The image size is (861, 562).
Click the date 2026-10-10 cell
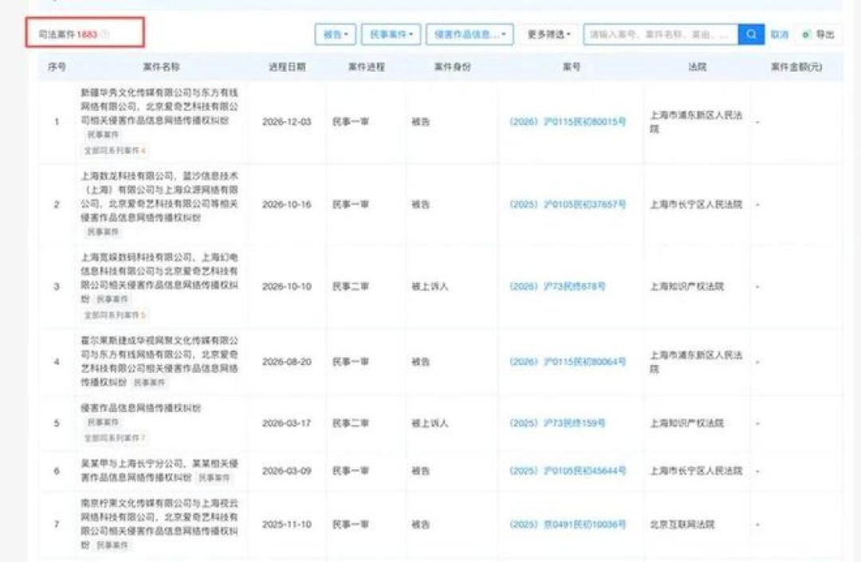coord(287,286)
